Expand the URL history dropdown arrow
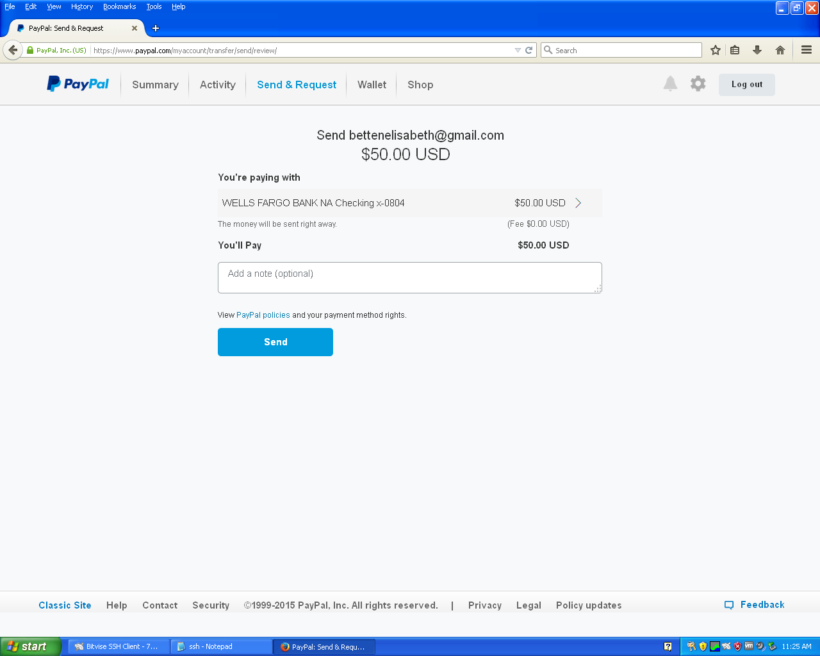 pos(518,50)
